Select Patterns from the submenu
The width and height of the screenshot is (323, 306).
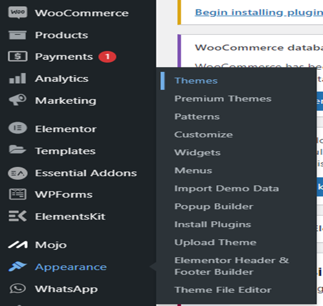(197, 117)
